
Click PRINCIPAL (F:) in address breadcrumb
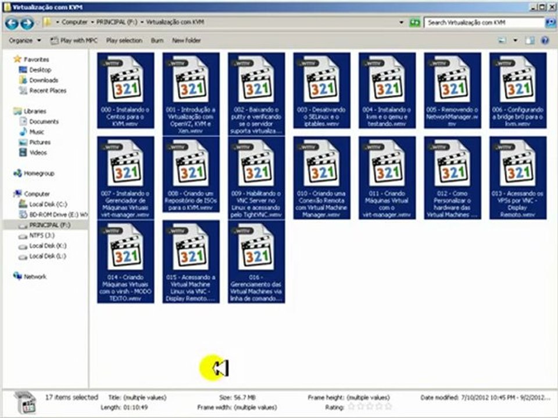(x=117, y=22)
